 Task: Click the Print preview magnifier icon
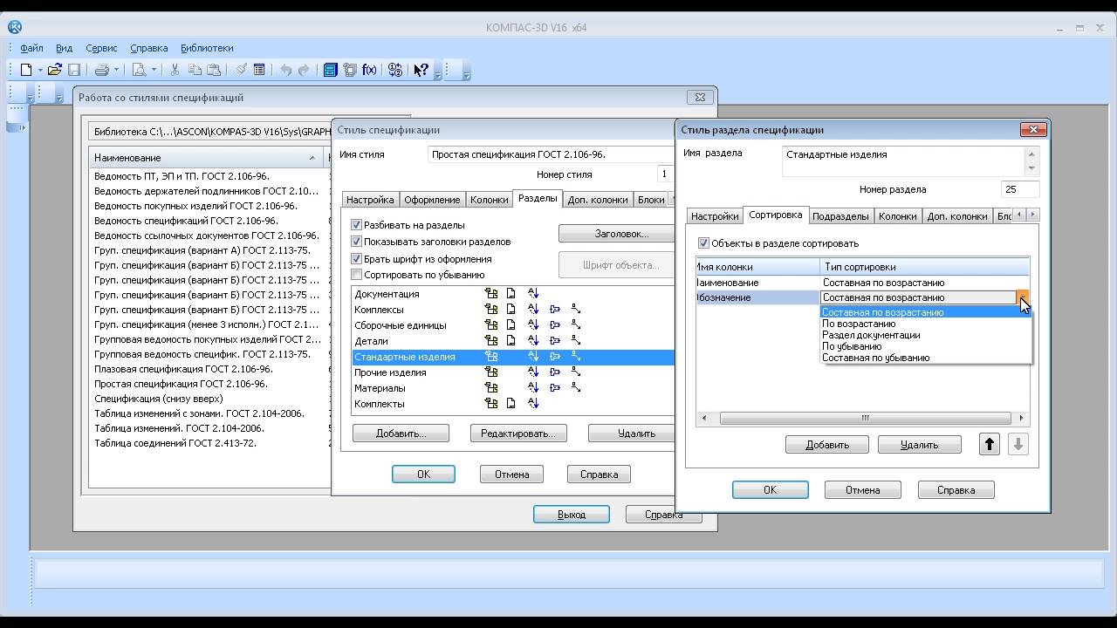(x=139, y=70)
